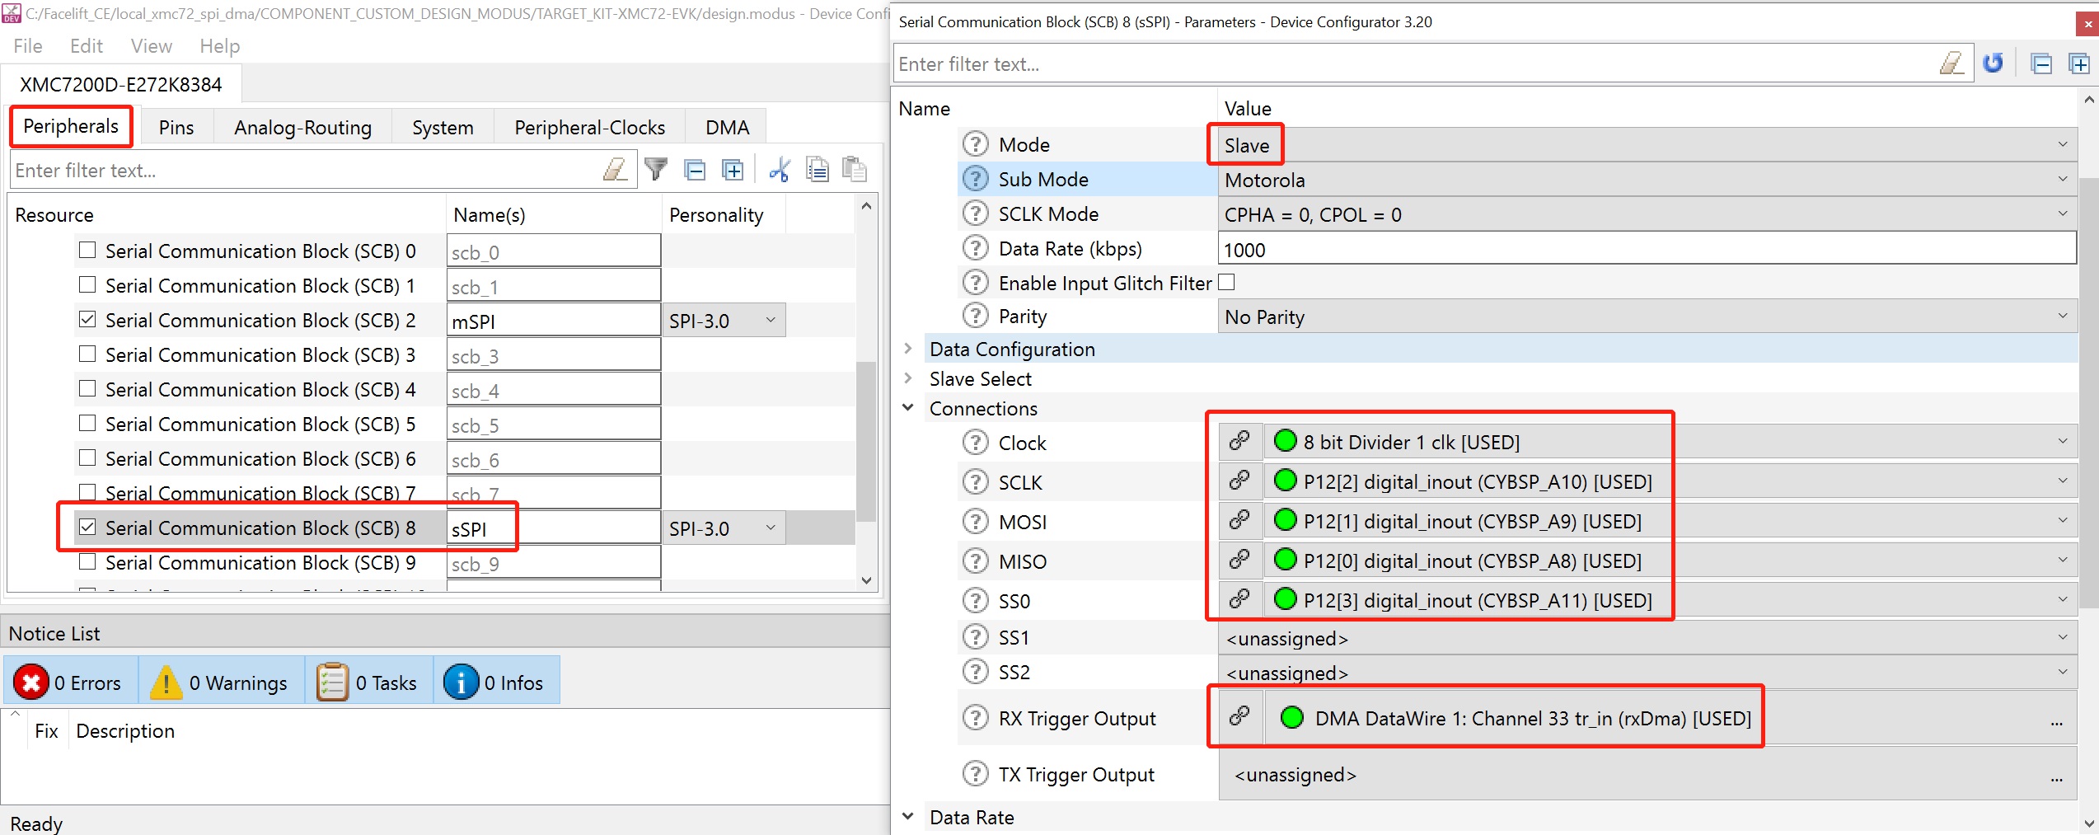Clear the Peripherals filter text with eraser icon
This screenshot has height=835, width=2099.
click(x=615, y=170)
